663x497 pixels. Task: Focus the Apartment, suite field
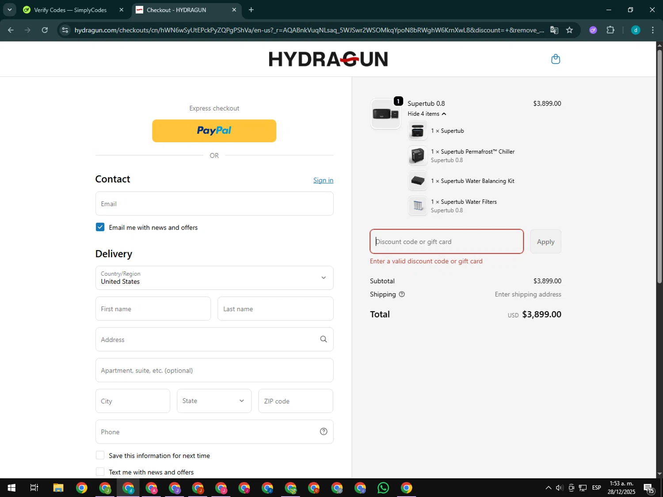[x=214, y=370]
